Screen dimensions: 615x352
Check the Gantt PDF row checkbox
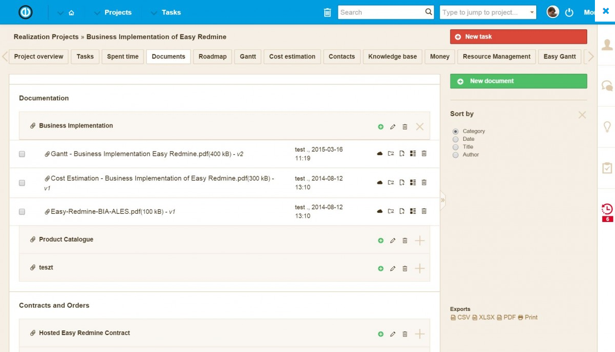pyautogui.click(x=22, y=154)
